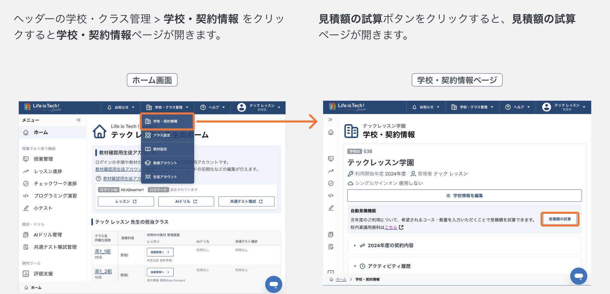Click the Life is Tech! logo on home screen
The image size is (610, 294).
(43, 107)
